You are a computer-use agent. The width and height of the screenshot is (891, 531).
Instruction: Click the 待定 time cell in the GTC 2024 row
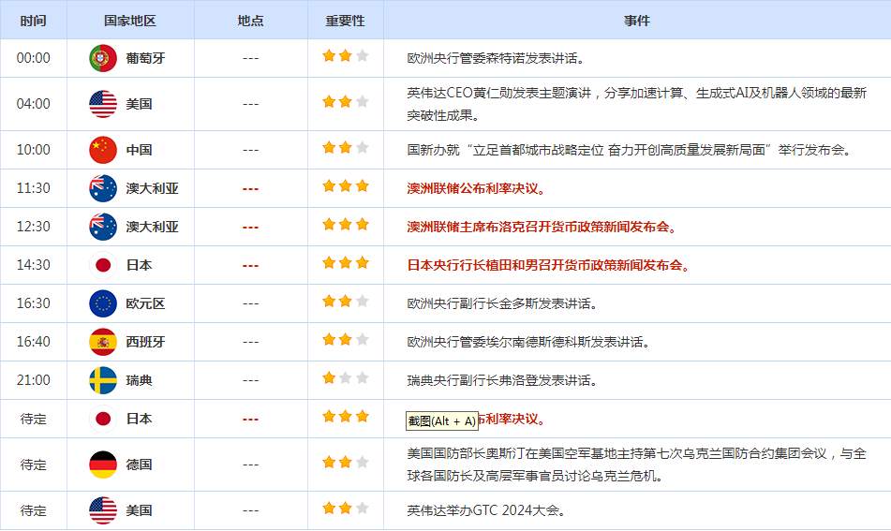pos(33,510)
